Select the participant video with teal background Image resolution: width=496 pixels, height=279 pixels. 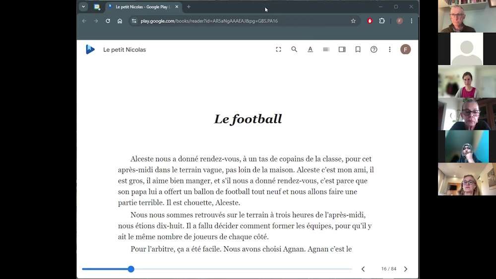click(467, 146)
